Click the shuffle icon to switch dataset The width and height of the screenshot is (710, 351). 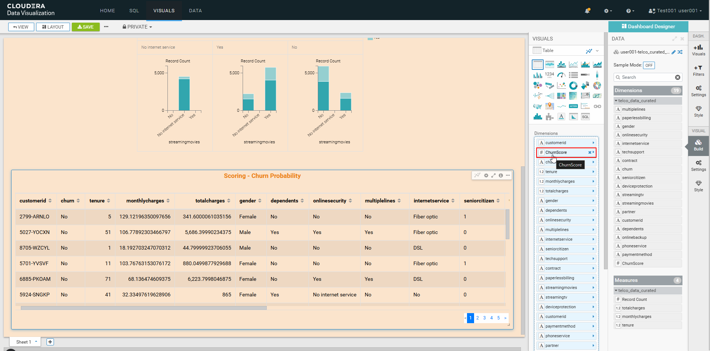680,52
